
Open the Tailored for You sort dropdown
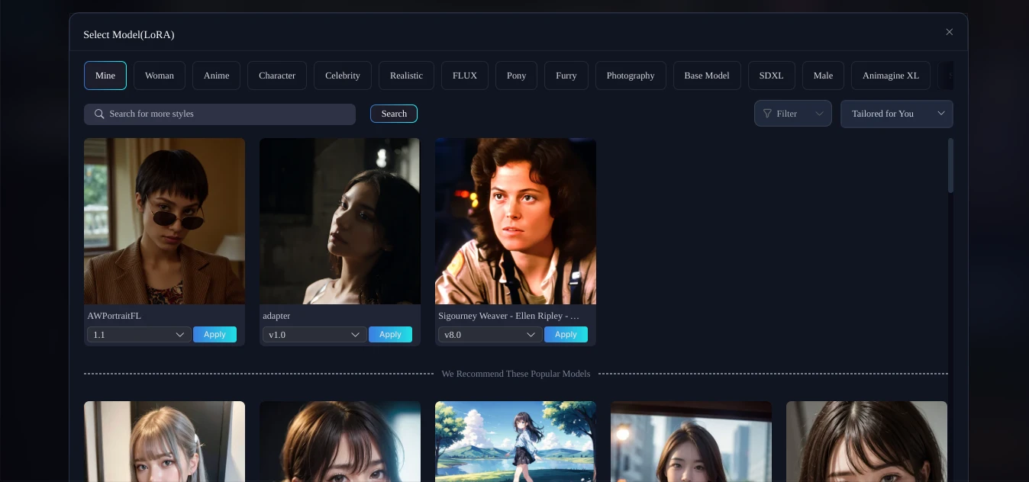pyautogui.click(x=897, y=114)
